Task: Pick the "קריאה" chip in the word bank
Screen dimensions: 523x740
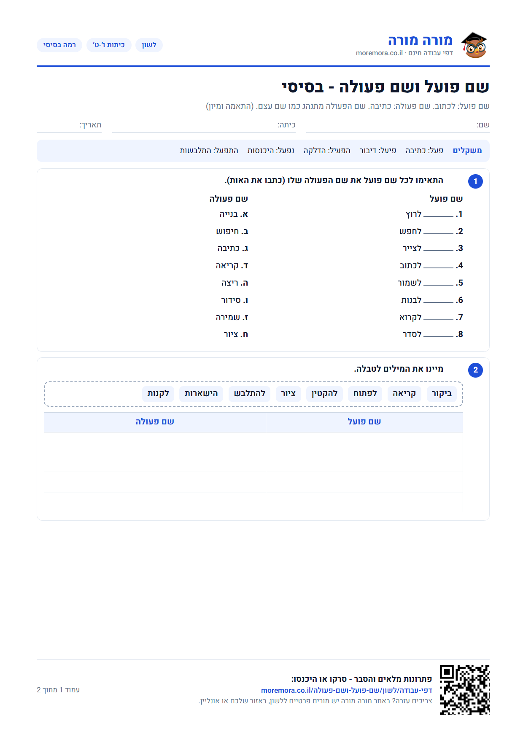Action: pos(404,394)
